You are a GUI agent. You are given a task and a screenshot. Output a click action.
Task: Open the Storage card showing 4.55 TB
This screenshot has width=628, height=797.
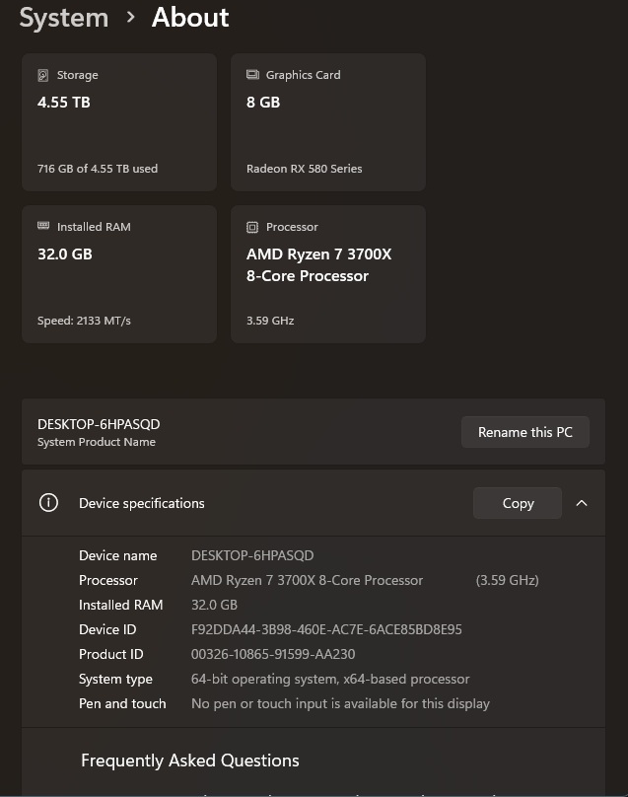pos(118,122)
